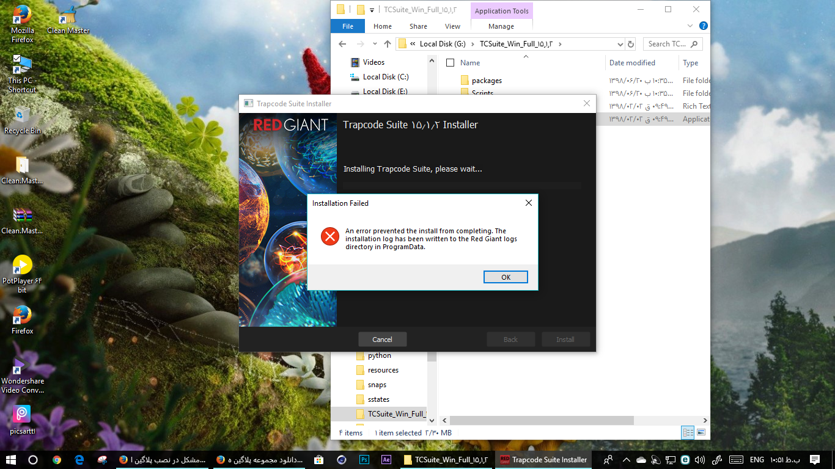
Task: Launch Microsoft Edge from the taskbar
Action: coord(79,459)
